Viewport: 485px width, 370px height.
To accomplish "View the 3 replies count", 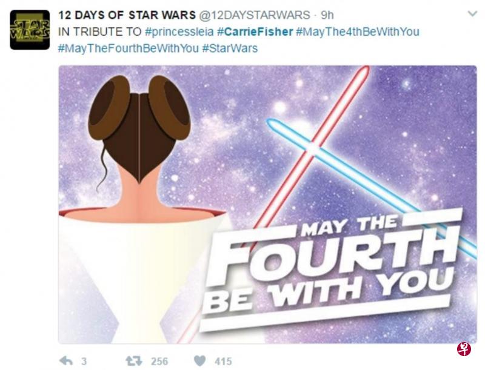I will tap(84, 361).
